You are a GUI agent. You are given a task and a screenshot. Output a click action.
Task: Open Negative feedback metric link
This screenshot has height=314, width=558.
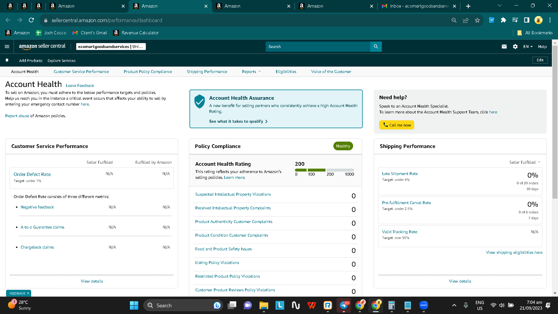point(37,207)
